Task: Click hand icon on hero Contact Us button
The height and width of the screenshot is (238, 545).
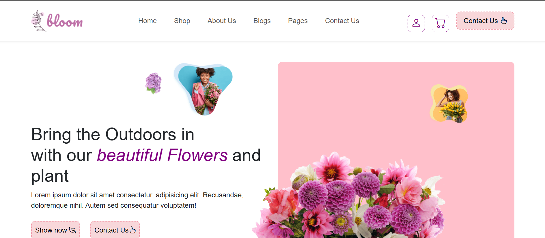Action: [133, 230]
